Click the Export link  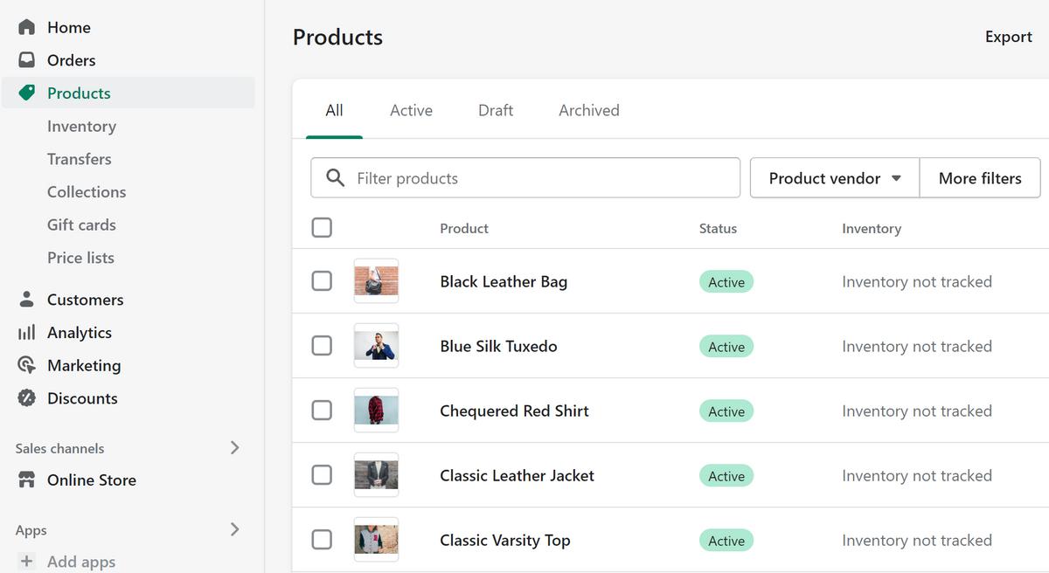1008,37
